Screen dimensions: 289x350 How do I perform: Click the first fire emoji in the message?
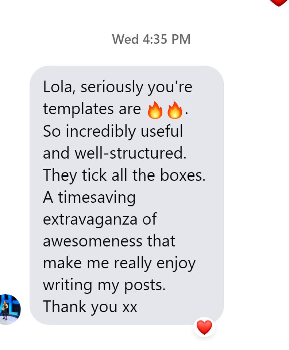tap(155, 110)
